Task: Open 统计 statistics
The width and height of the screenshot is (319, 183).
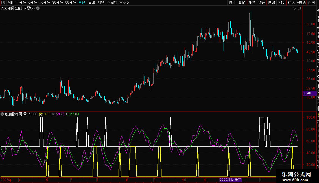Action: [x=261, y=3]
